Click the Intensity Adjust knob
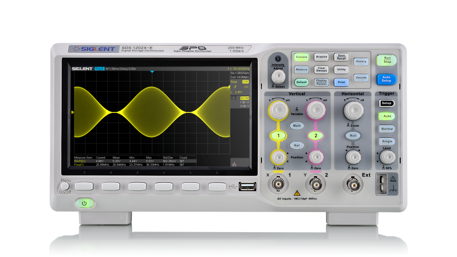This screenshot has width=457, height=257. point(278,76)
